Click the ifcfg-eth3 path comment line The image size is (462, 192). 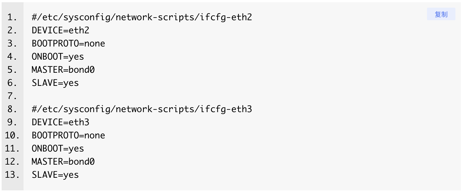point(142,109)
